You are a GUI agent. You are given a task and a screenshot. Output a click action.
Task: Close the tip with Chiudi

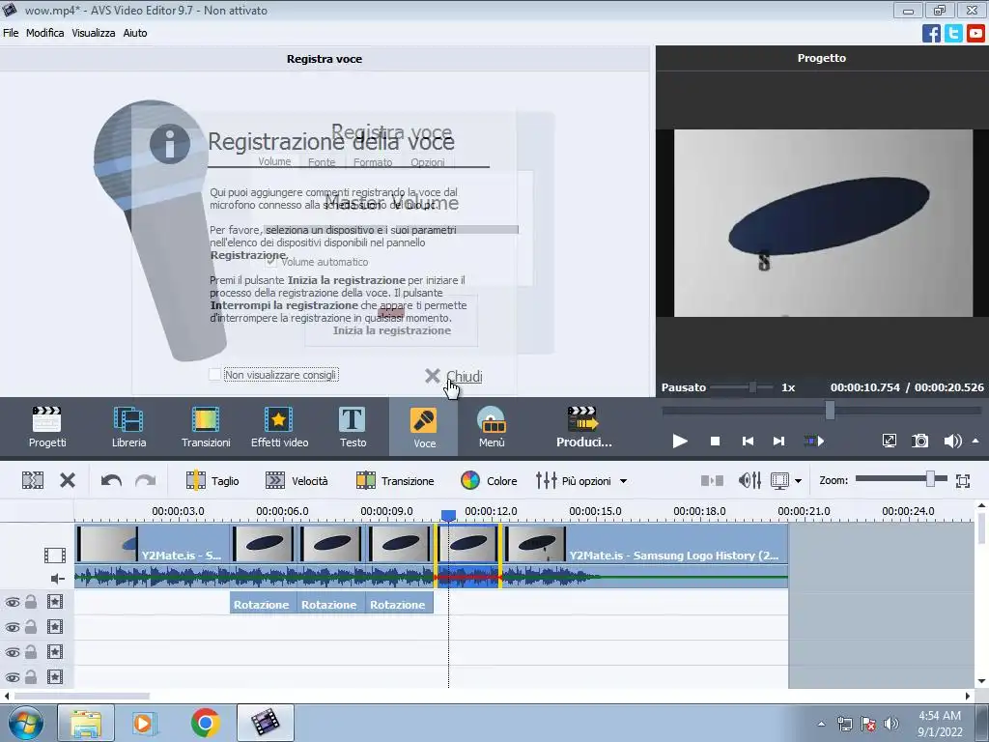454,377
